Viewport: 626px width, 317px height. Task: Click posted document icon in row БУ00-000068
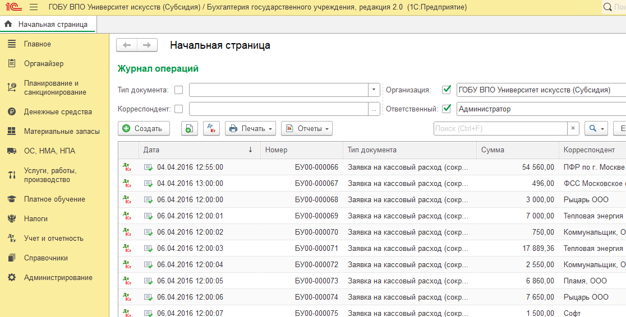point(148,200)
